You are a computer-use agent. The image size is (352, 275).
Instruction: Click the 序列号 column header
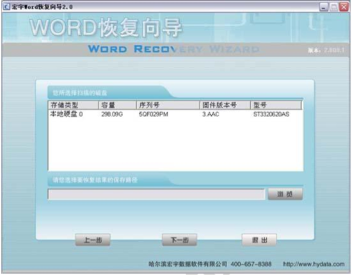pyautogui.click(x=168, y=105)
